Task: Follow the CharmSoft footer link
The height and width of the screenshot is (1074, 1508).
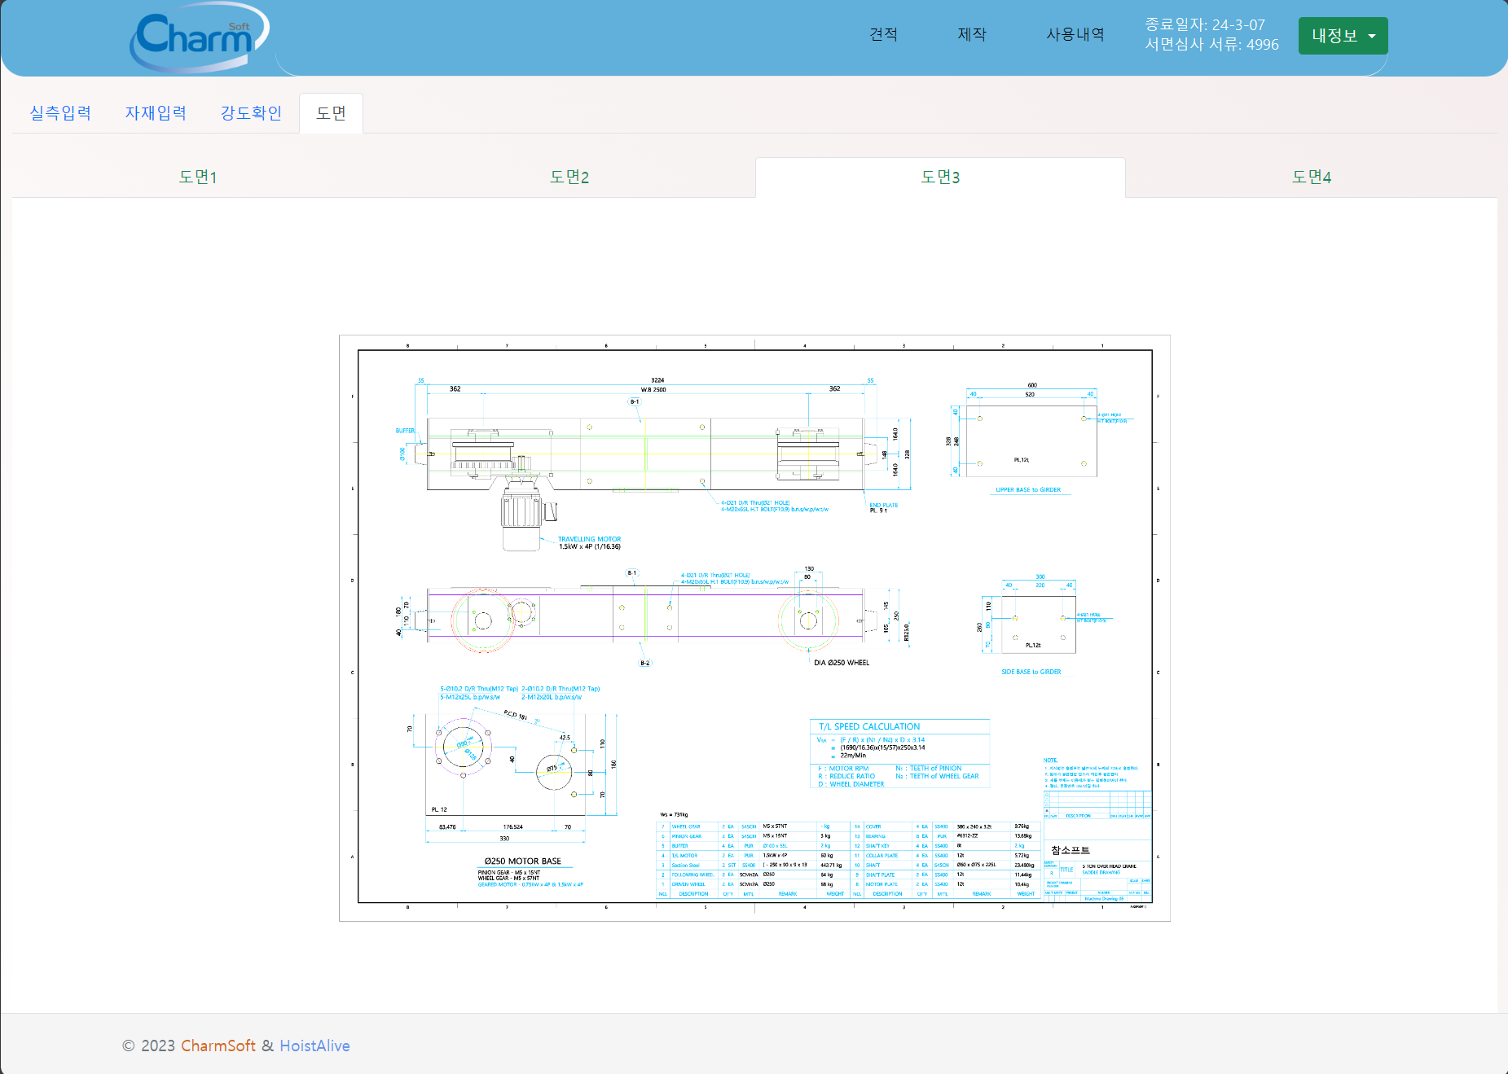Action: point(218,1046)
